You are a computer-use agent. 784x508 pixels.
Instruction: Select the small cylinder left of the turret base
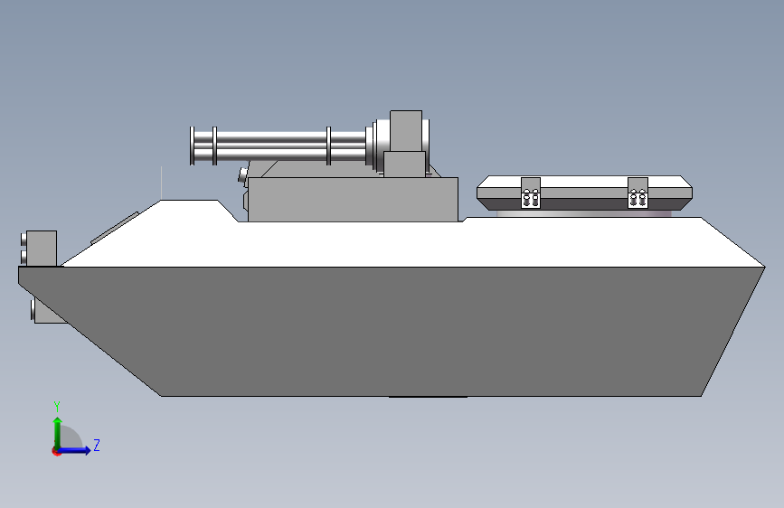pos(243,175)
